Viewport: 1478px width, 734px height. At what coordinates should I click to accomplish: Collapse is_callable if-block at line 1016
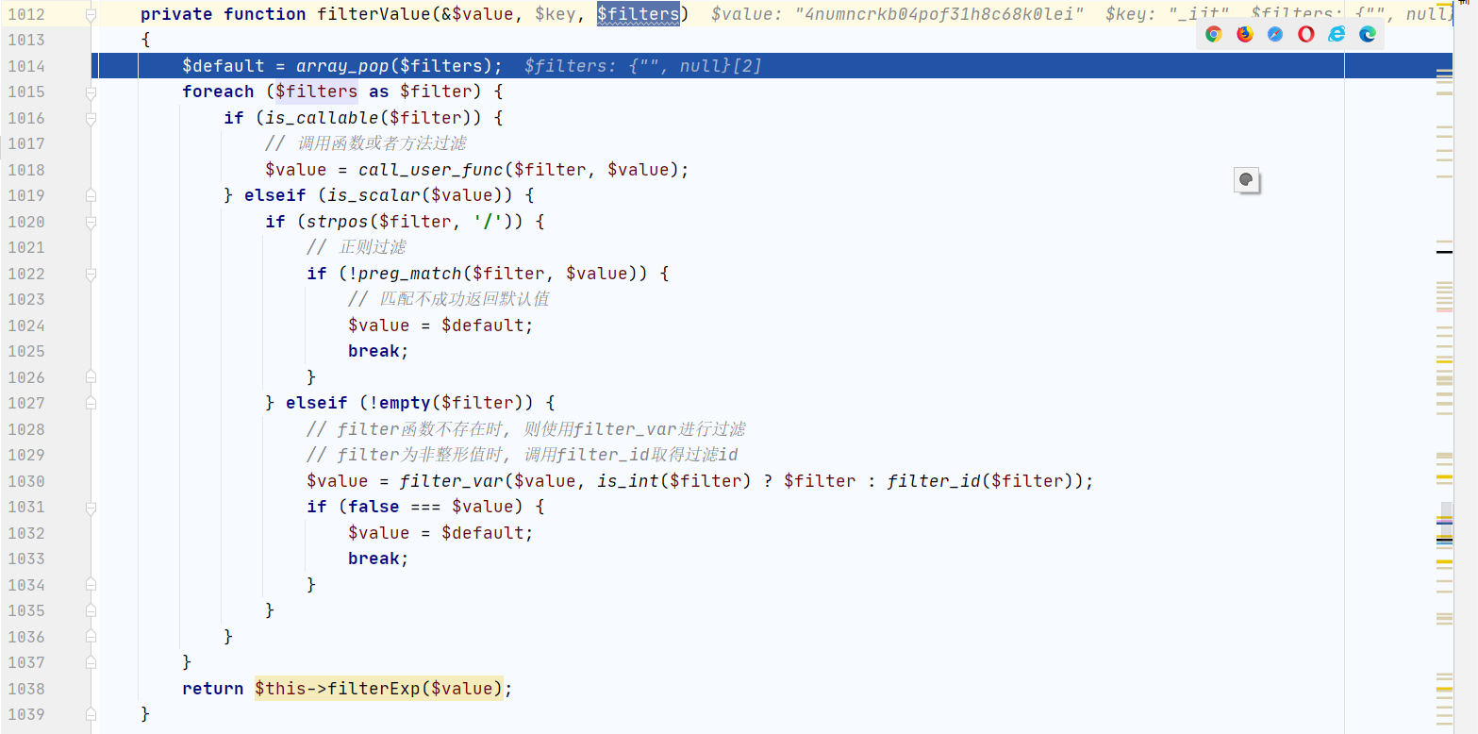tap(91, 118)
